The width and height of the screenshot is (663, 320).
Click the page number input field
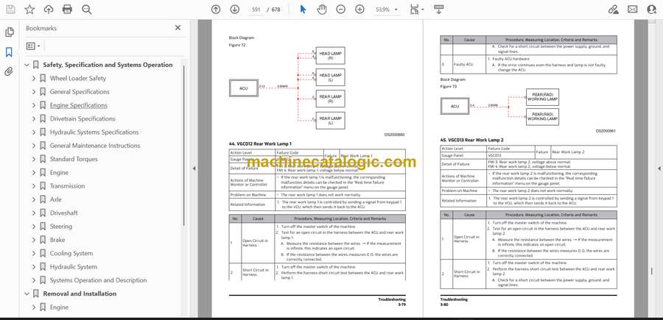point(256,10)
